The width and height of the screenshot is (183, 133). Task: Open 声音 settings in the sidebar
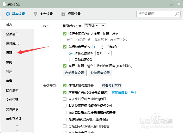point(17,81)
